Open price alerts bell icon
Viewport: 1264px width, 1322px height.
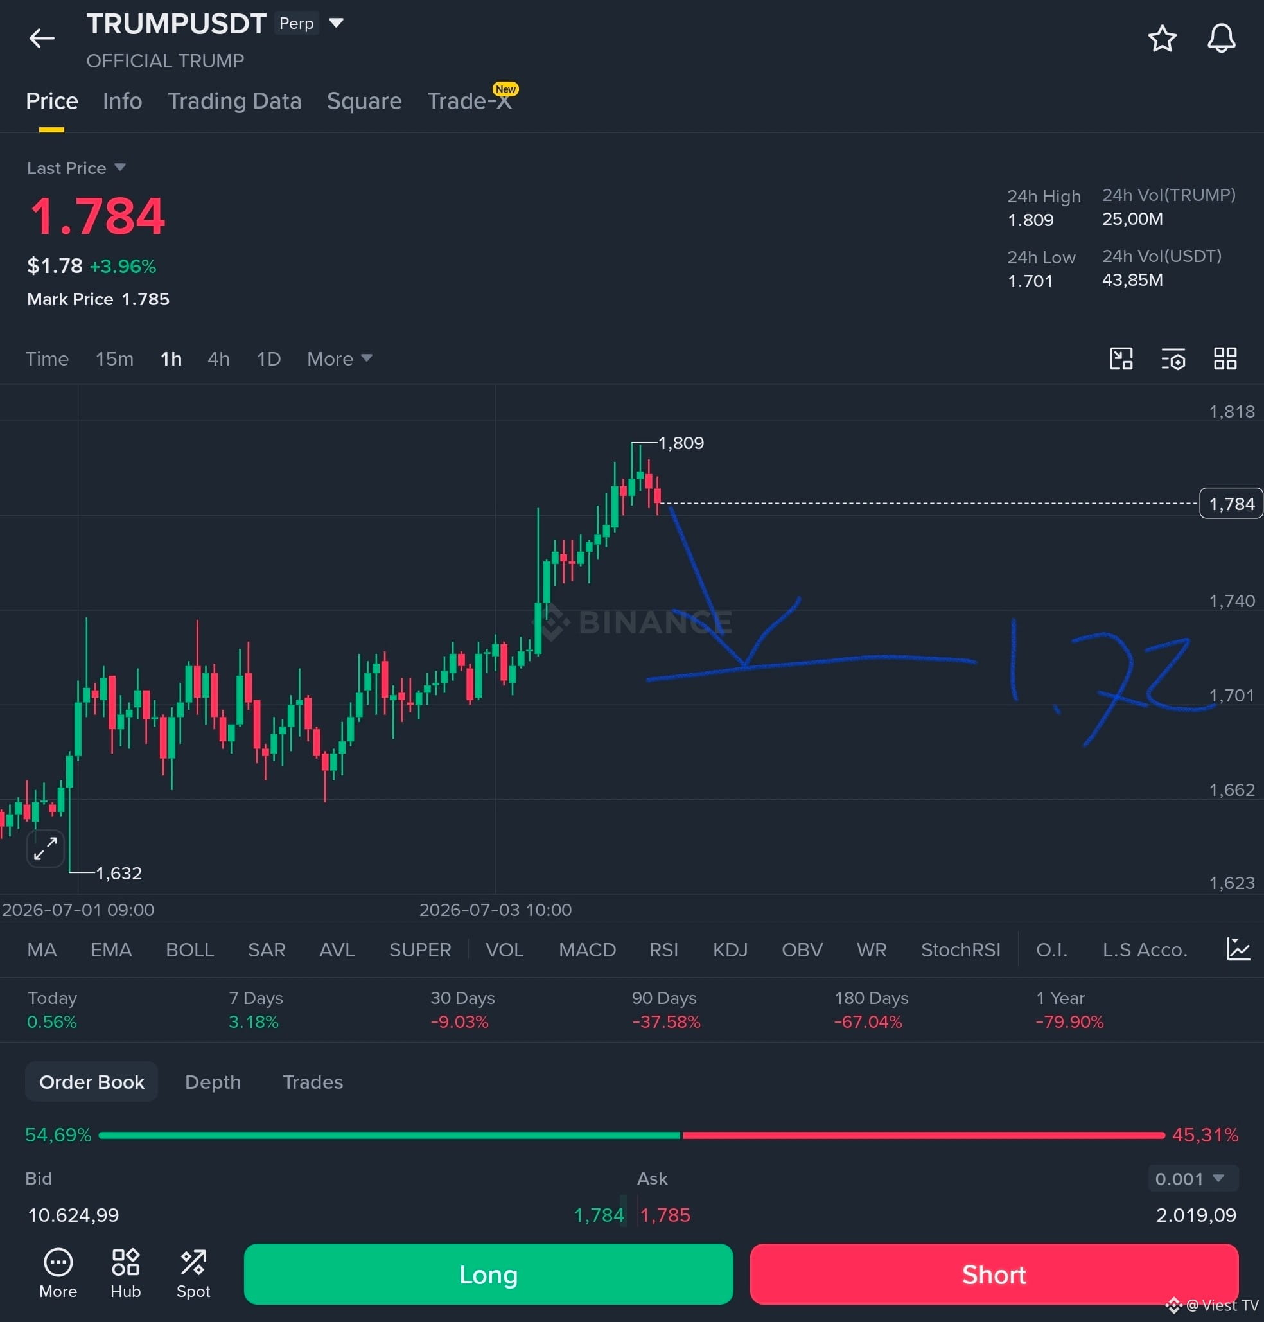click(x=1221, y=39)
